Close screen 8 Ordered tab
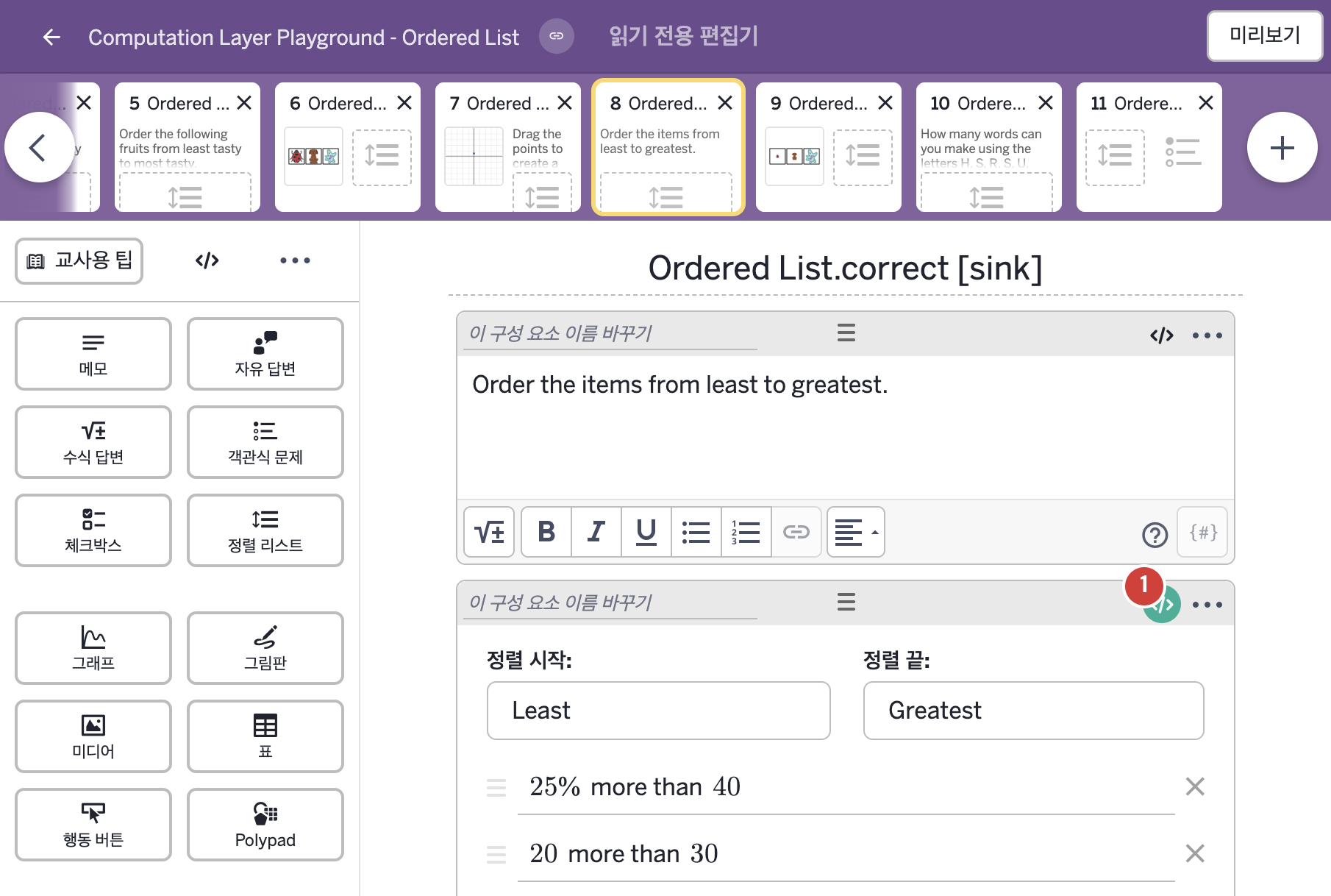 point(725,103)
